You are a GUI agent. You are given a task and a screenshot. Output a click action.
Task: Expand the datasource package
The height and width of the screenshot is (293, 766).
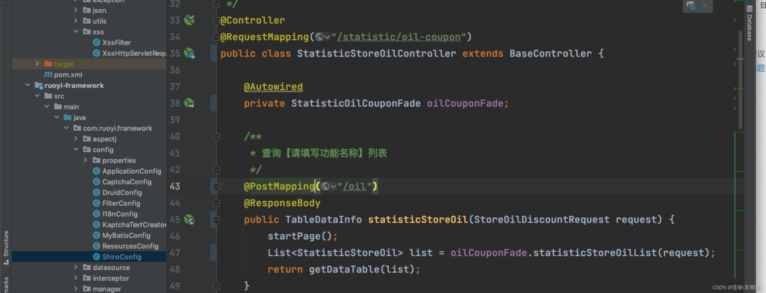pyautogui.click(x=76, y=267)
